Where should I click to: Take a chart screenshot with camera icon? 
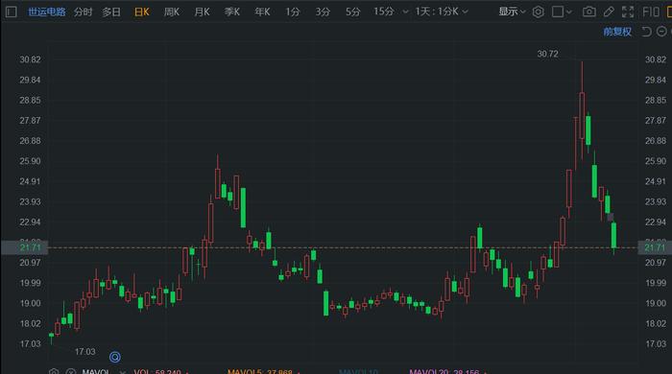click(588, 12)
